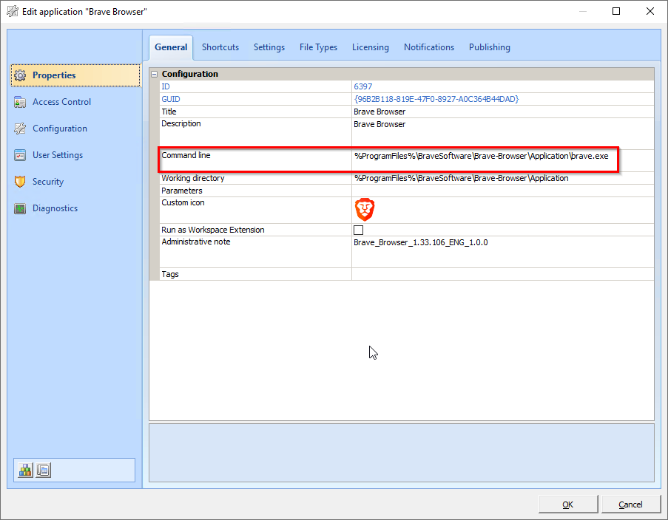The height and width of the screenshot is (520, 668).
Task: Click into the Parameters value field
Action: (502, 191)
